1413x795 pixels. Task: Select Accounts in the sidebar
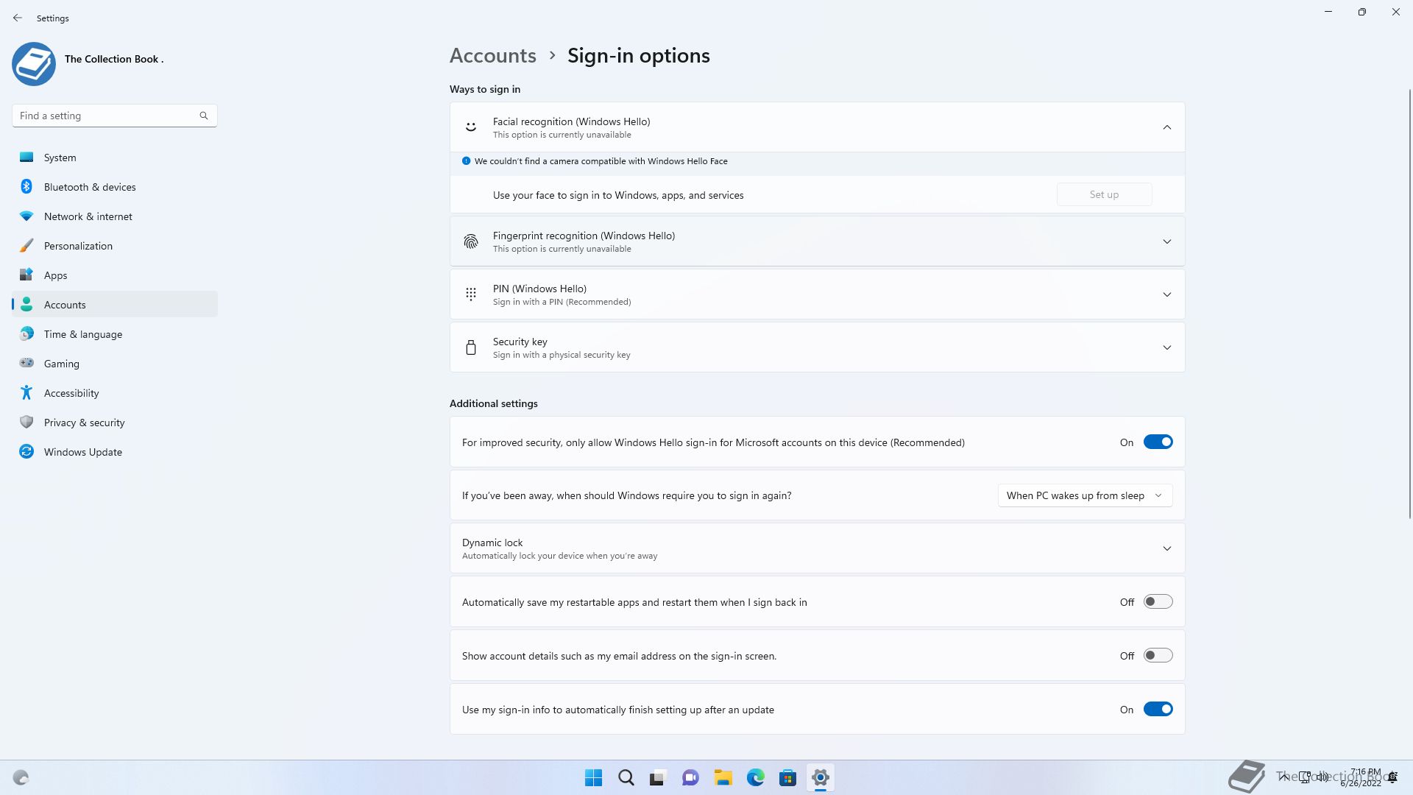[115, 305]
